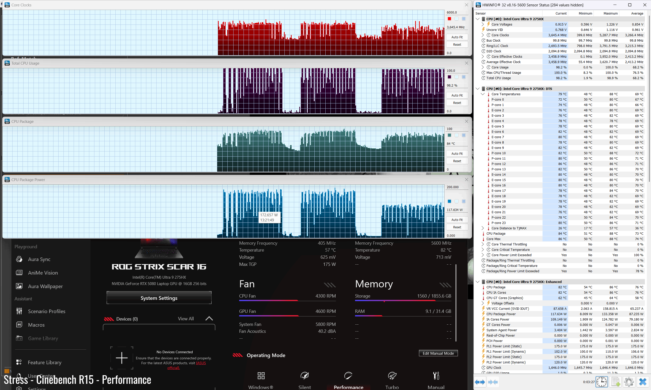Viewport: 651px width, 390px height.
Task: Click the red color swatch in Core Clocks
Action: pos(449,19)
